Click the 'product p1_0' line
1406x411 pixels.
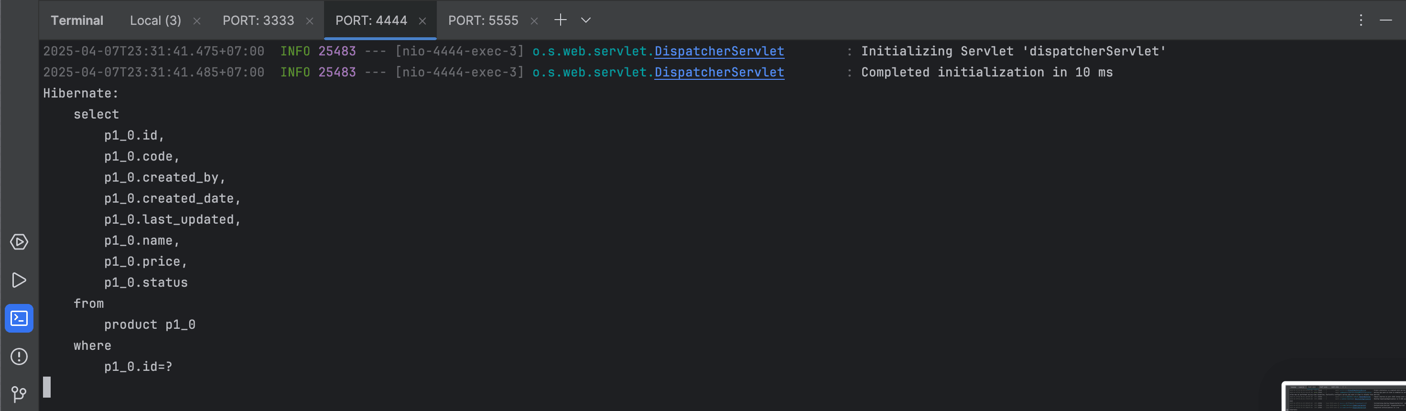click(150, 325)
